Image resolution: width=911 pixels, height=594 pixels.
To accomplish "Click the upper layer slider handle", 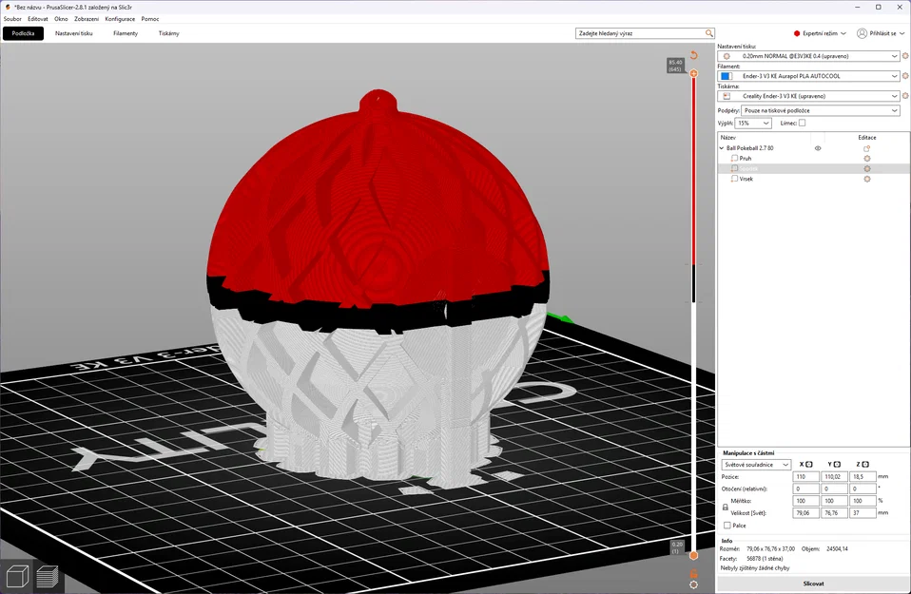I will 693,74.
